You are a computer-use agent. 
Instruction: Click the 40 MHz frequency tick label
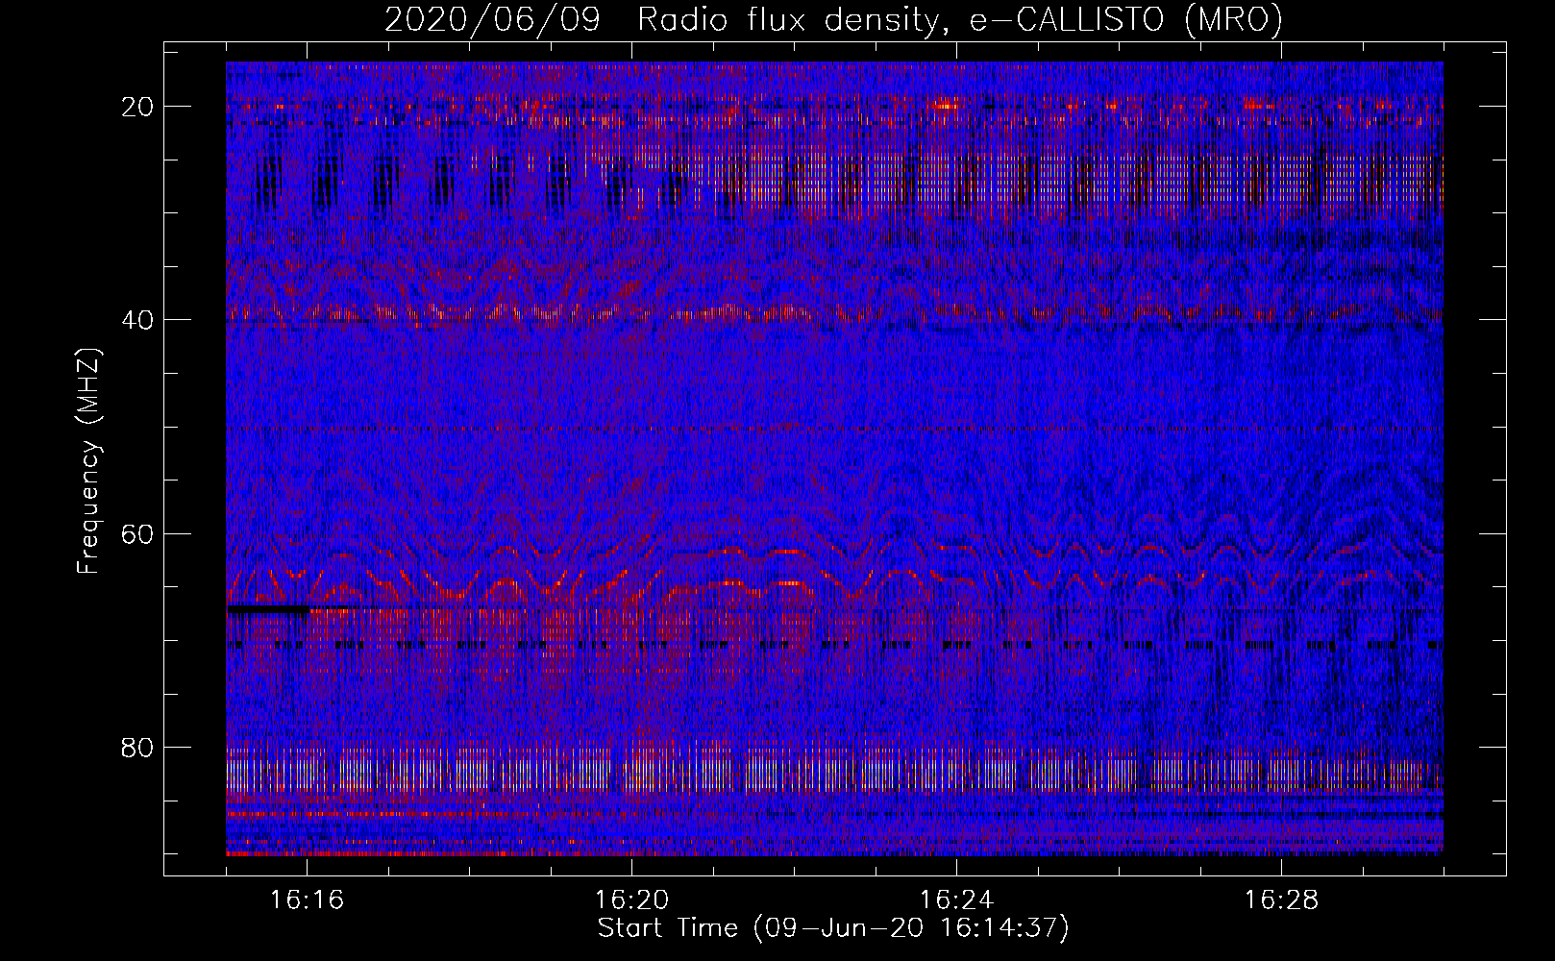pyautogui.click(x=138, y=320)
